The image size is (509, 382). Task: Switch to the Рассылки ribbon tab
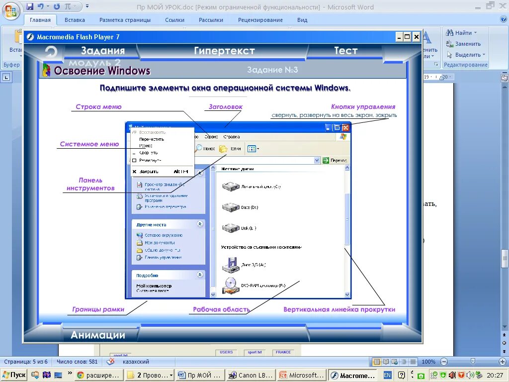(x=211, y=20)
